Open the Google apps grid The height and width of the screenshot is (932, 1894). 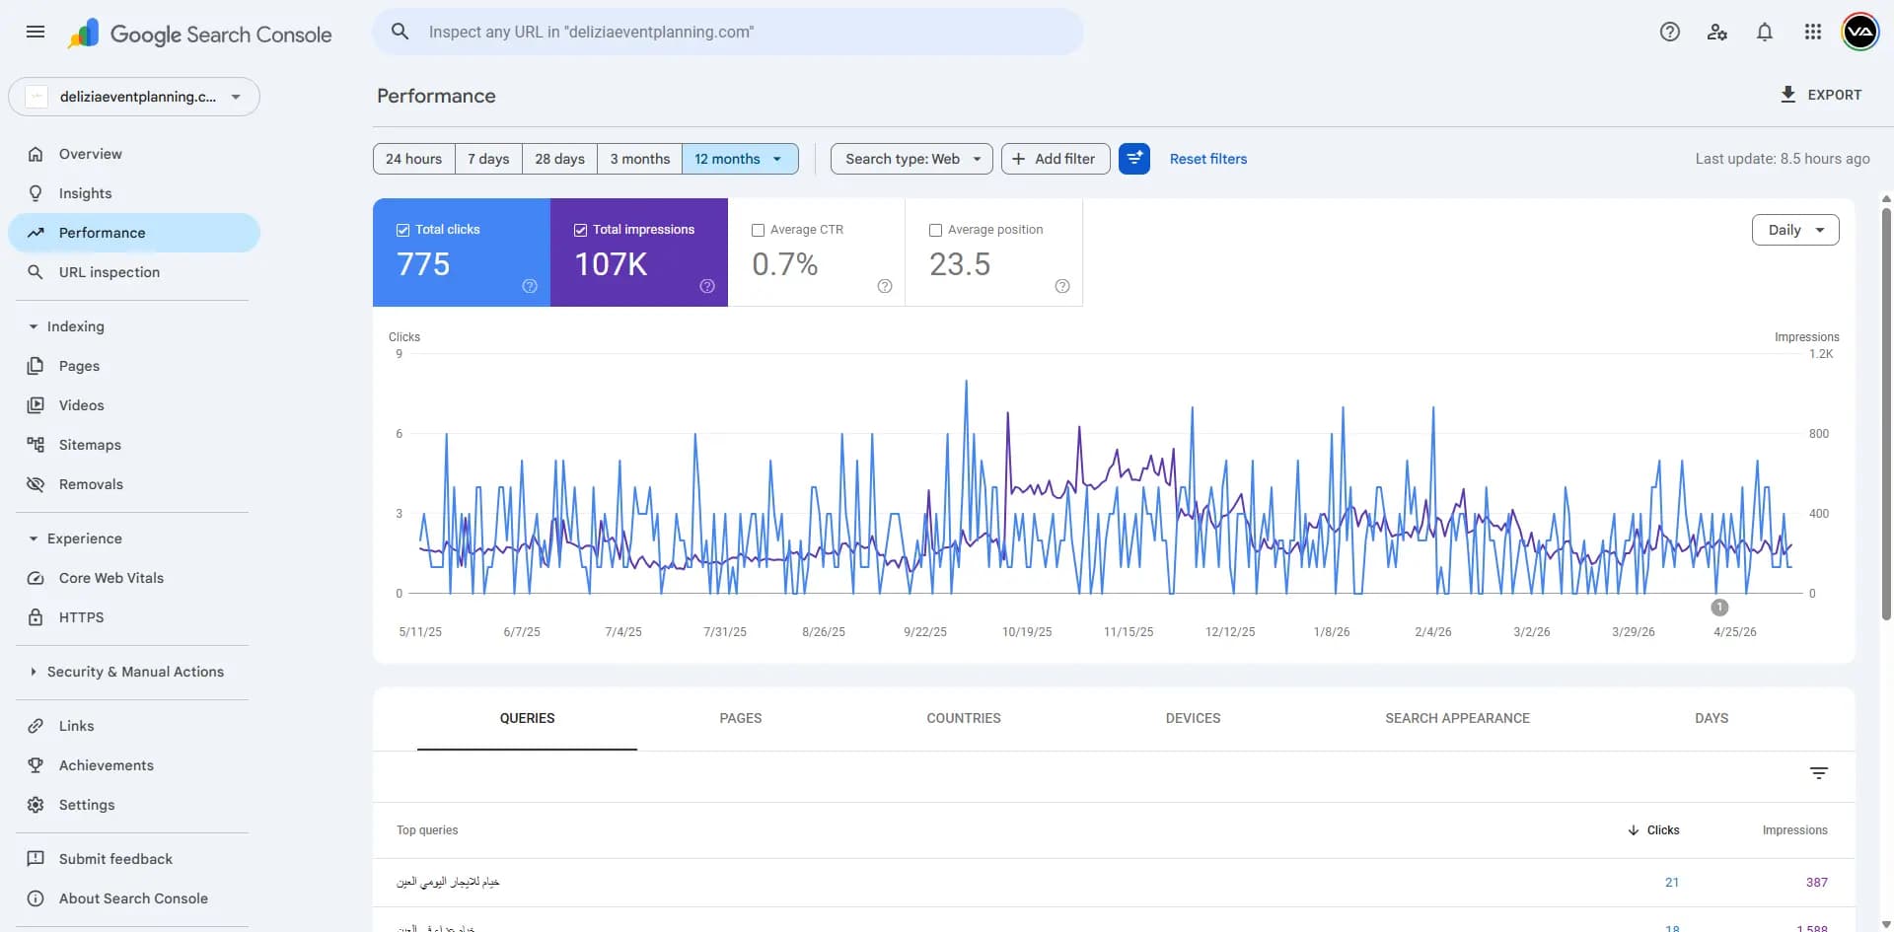(x=1812, y=32)
